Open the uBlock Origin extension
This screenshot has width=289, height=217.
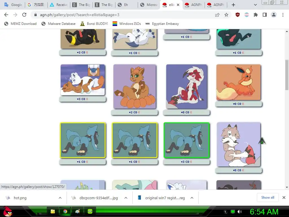coord(238,15)
